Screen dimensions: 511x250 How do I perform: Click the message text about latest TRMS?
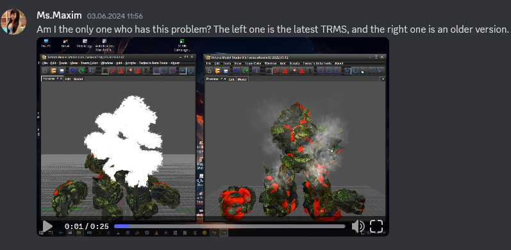pos(272,29)
